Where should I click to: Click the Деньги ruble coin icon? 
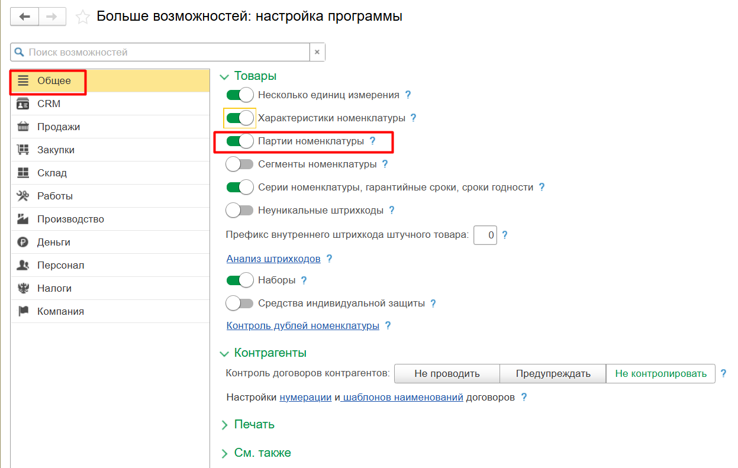click(x=23, y=242)
